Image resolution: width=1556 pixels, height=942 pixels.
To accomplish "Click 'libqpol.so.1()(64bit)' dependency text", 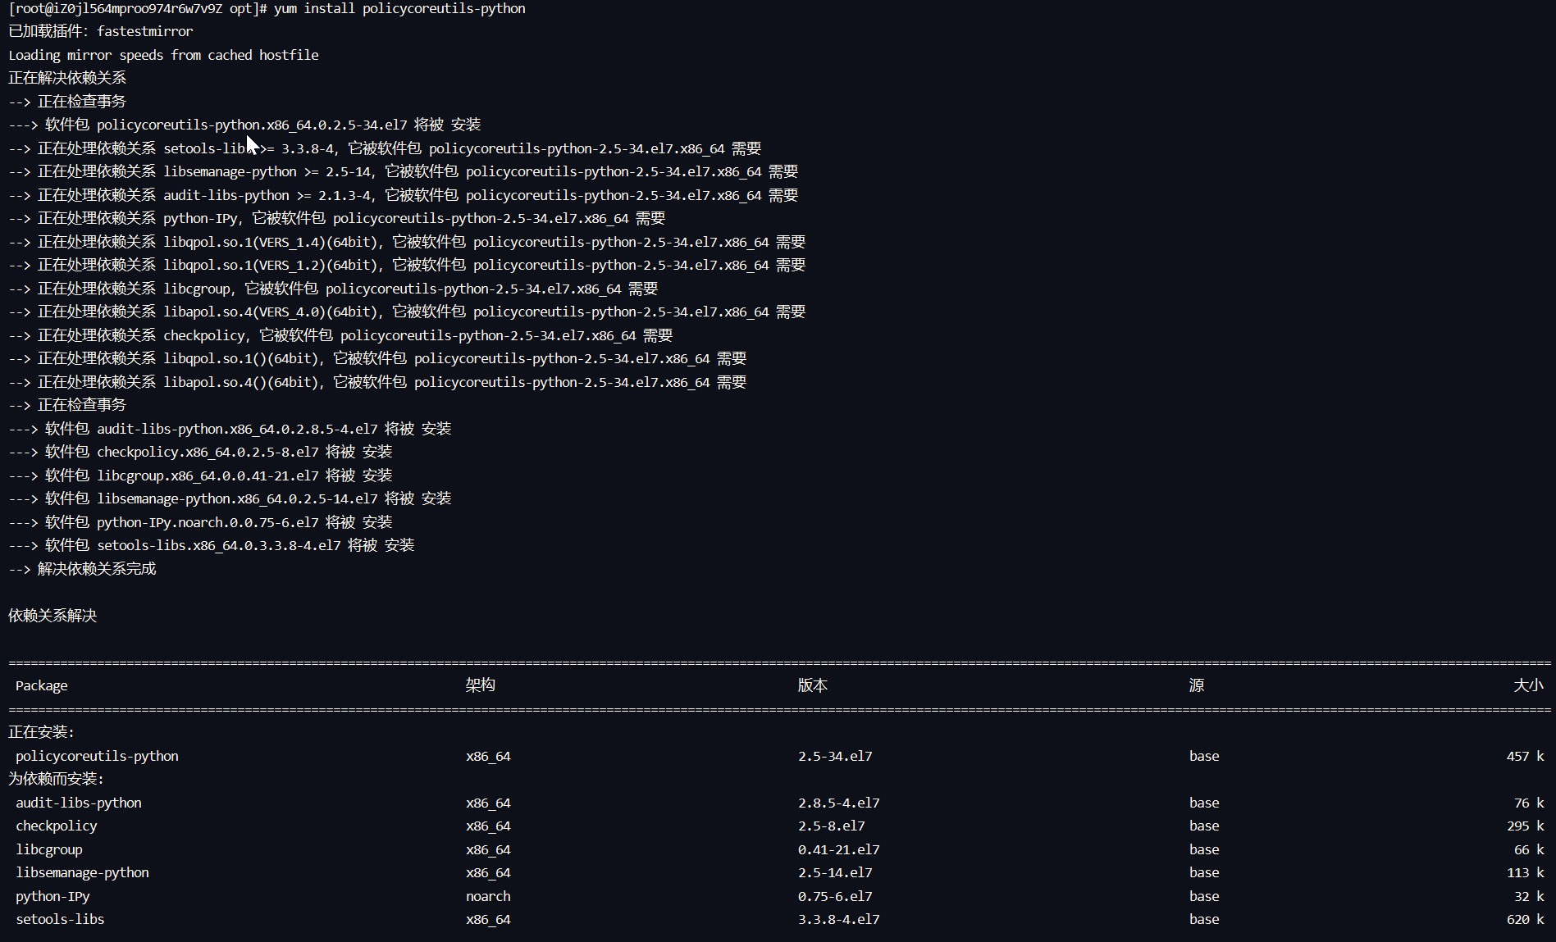I will click(x=241, y=358).
